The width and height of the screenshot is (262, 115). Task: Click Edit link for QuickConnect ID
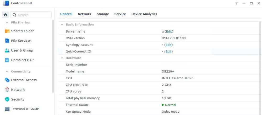point(168,52)
